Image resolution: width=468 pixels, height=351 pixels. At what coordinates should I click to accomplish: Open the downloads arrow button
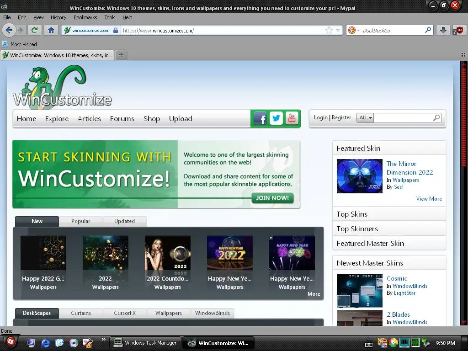tap(443, 30)
